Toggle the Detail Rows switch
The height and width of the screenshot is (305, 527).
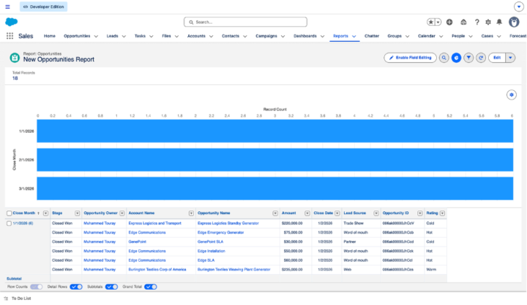coord(76,287)
